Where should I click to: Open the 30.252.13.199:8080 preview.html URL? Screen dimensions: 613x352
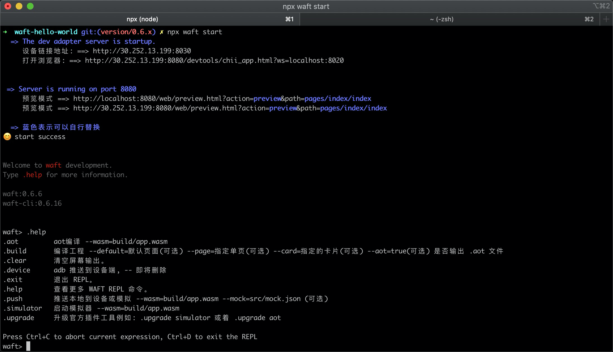pyautogui.click(x=230, y=108)
